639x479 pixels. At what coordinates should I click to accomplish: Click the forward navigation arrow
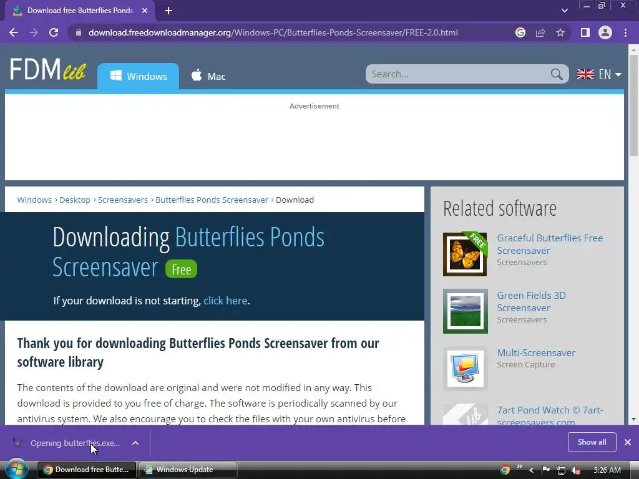click(x=34, y=32)
